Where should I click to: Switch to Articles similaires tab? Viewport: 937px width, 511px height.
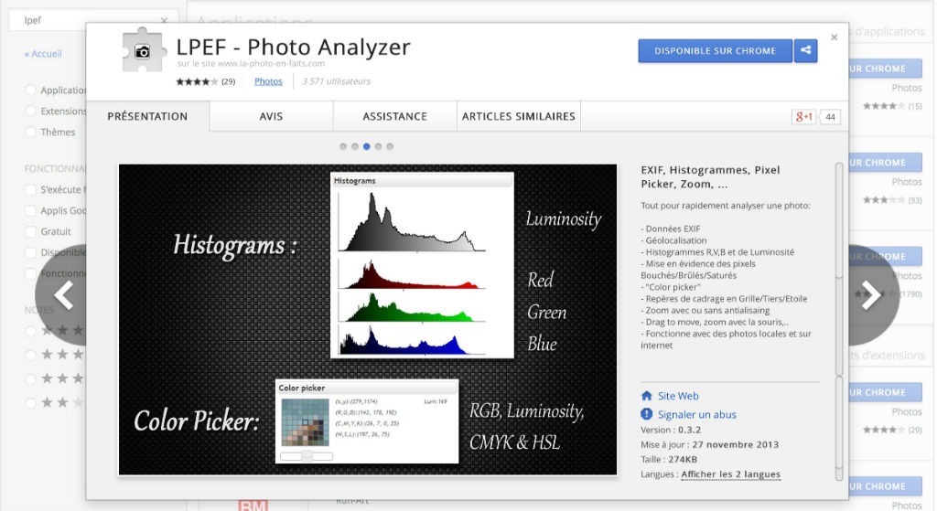[x=519, y=116]
